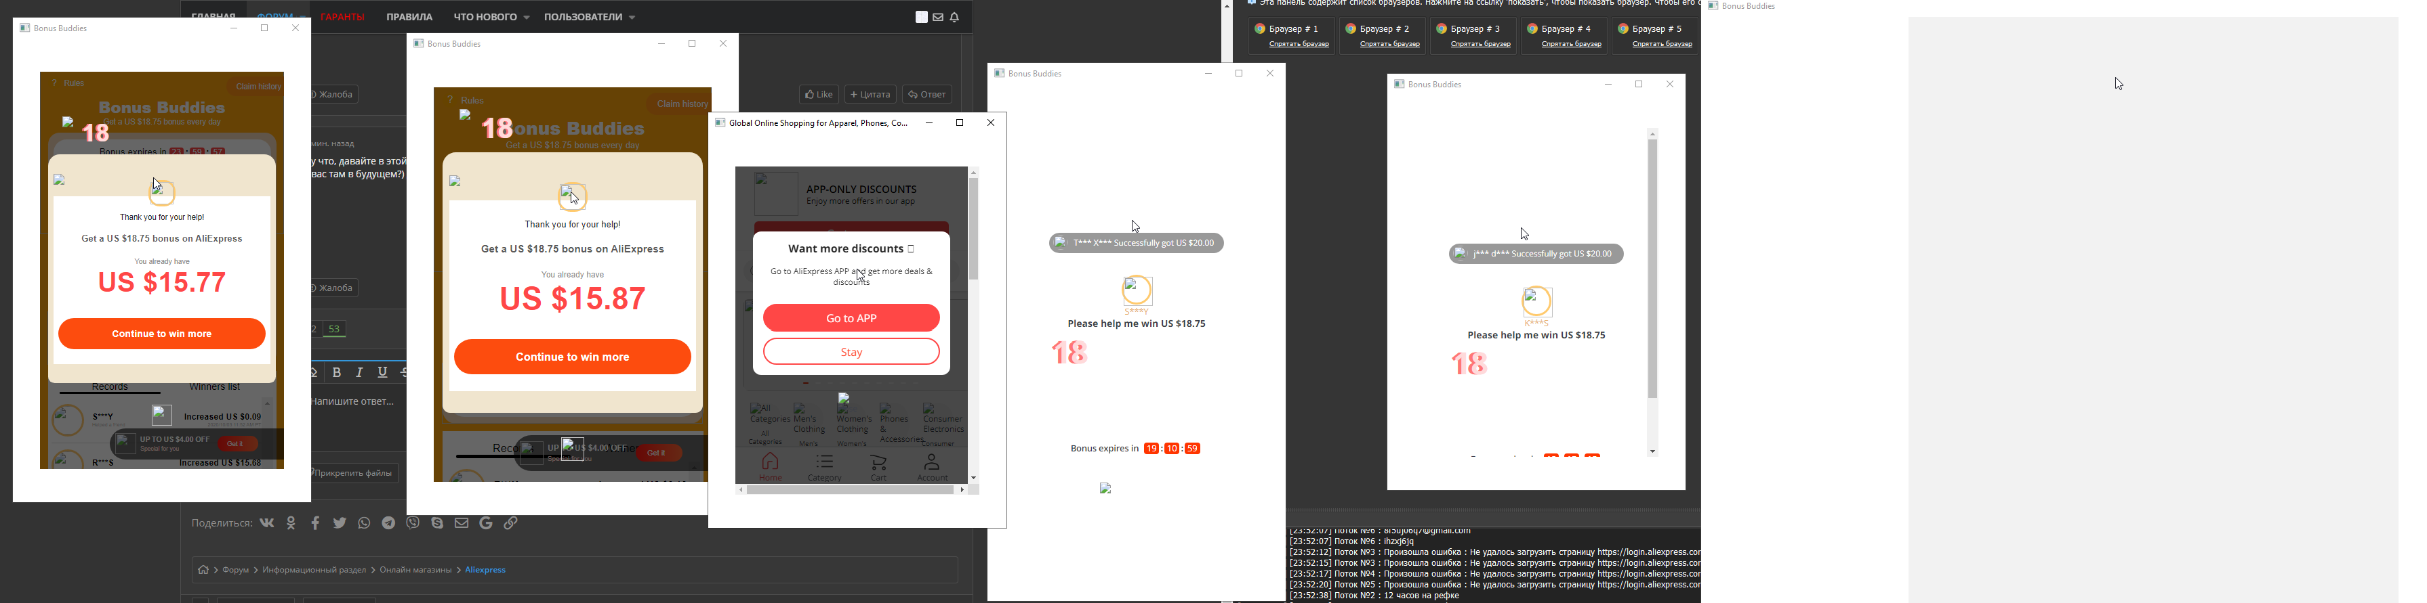Open Aliexpress breadcrumb link
The width and height of the screenshot is (2427, 603).
486,570
